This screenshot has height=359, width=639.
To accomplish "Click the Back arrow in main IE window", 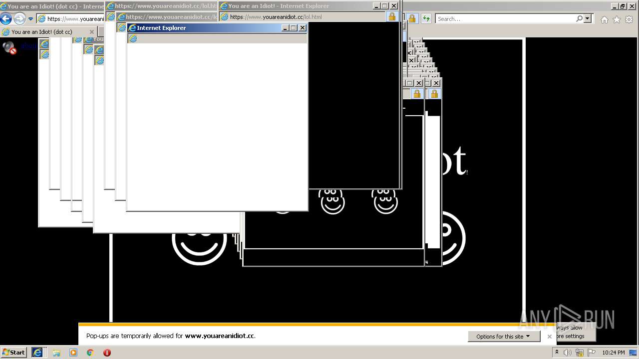I will coord(6,19).
